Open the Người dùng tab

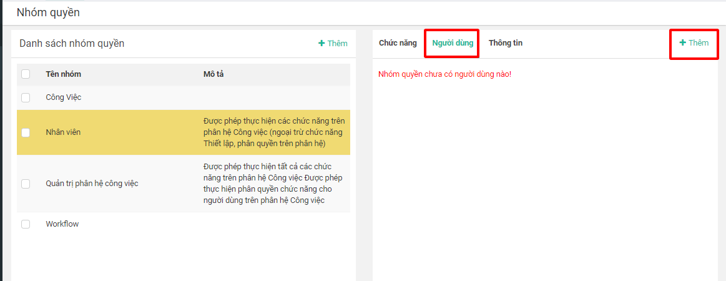453,43
